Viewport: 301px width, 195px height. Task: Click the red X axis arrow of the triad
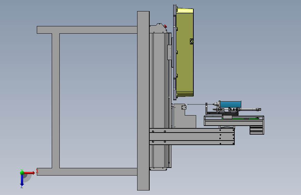coord(29,173)
